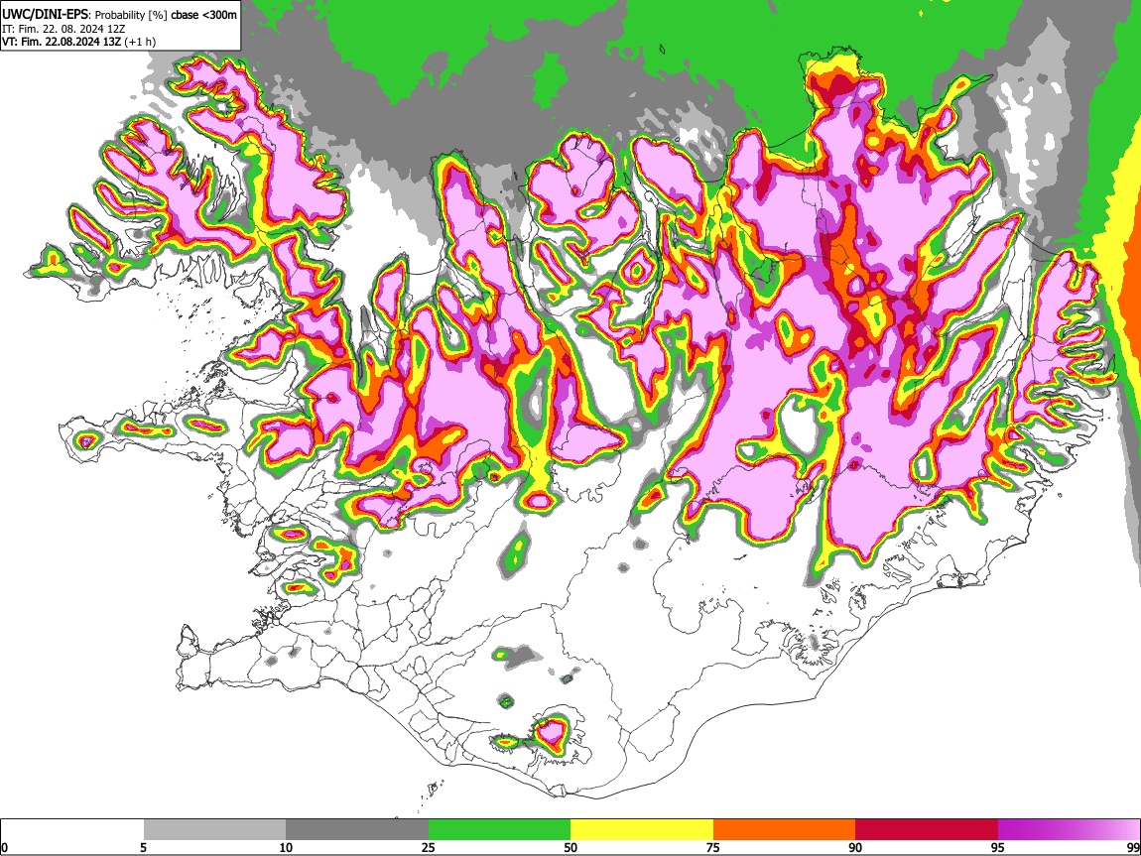This screenshot has height=856, width=1141.
Task: Click the white 0-5 legend segment
Action: (72, 829)
